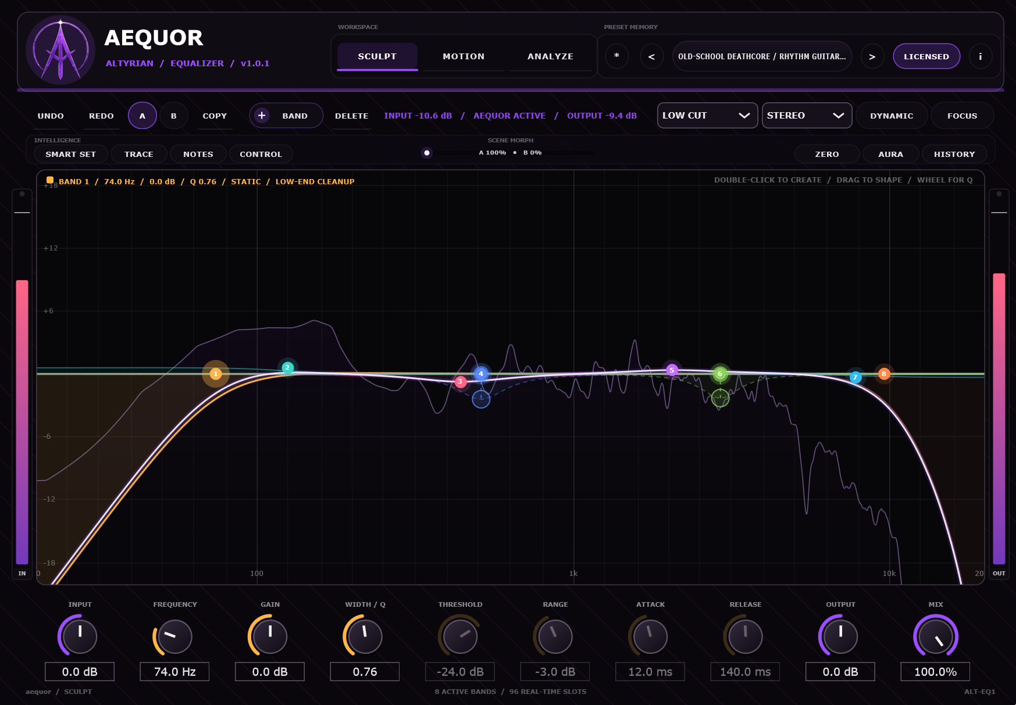Click the RELEASE knob

[x=745, y=636]
